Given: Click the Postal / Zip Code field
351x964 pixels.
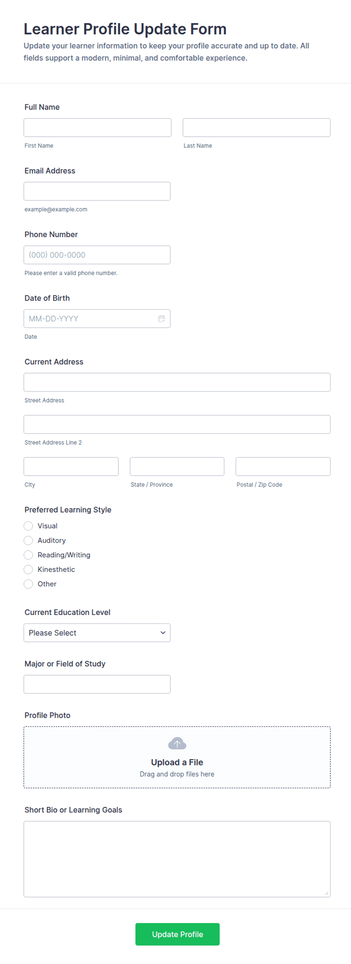Looking at the screenshot, I should tap(283, 466).
